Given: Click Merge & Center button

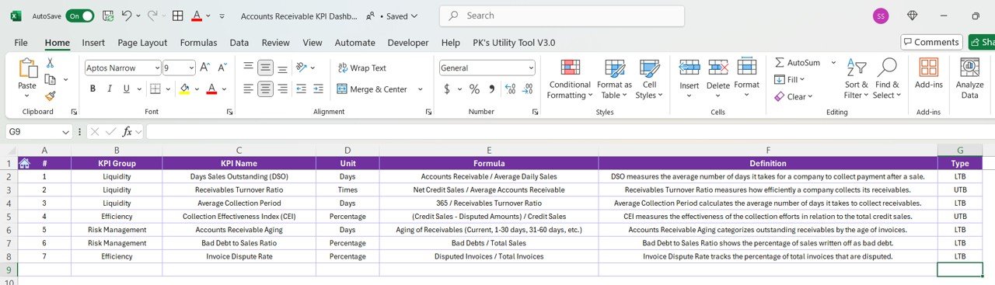Looking at the screenshot, I should pos(372,89).
